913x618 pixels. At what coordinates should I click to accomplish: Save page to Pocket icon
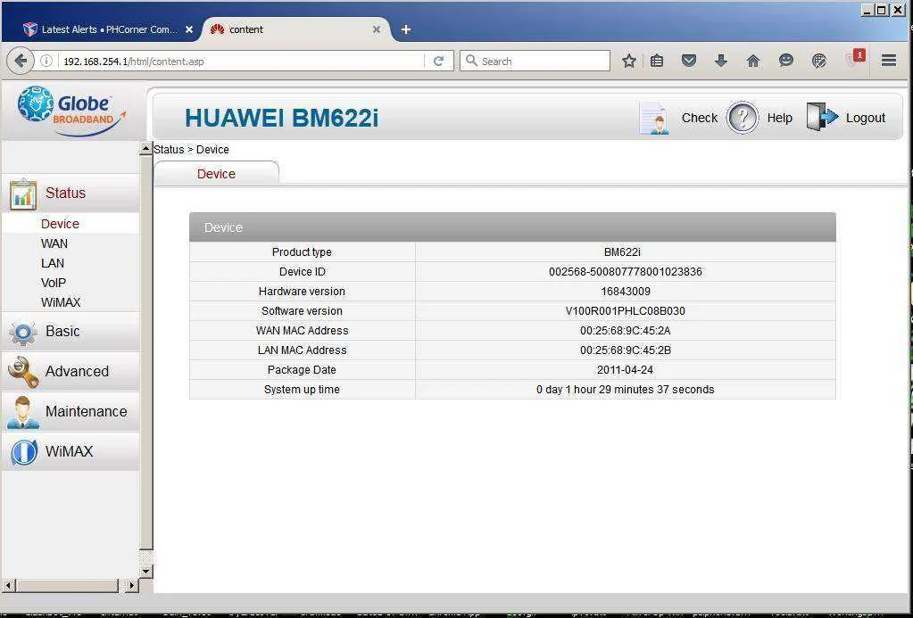point(689,61)
